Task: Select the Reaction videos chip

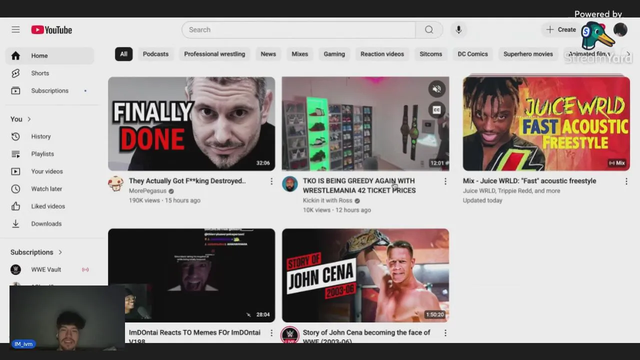Action: (382, 54)
